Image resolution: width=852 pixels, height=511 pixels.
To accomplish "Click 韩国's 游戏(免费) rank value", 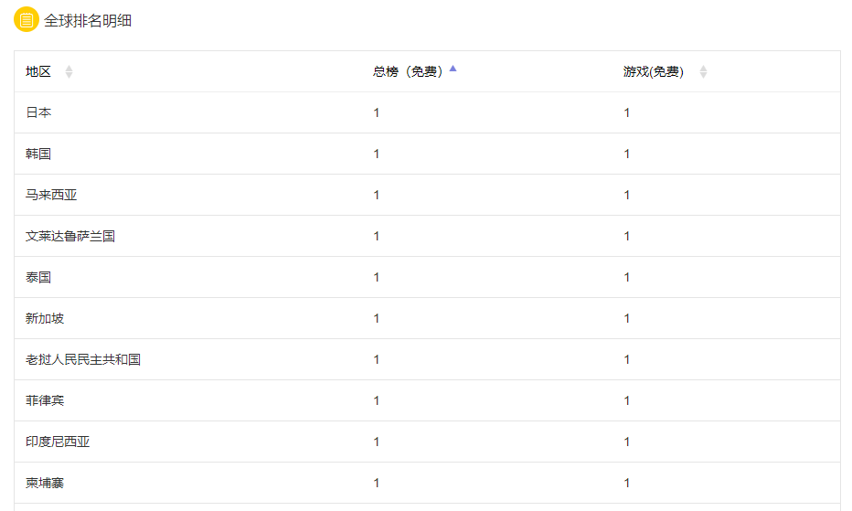I will tap(627, 154).
